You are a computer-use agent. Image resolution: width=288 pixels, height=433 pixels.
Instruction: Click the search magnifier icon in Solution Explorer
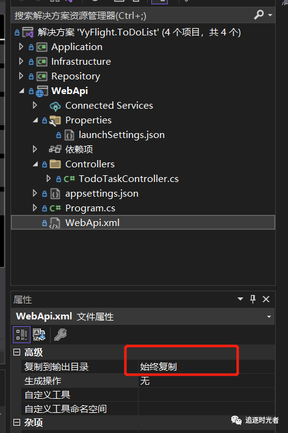259,15
